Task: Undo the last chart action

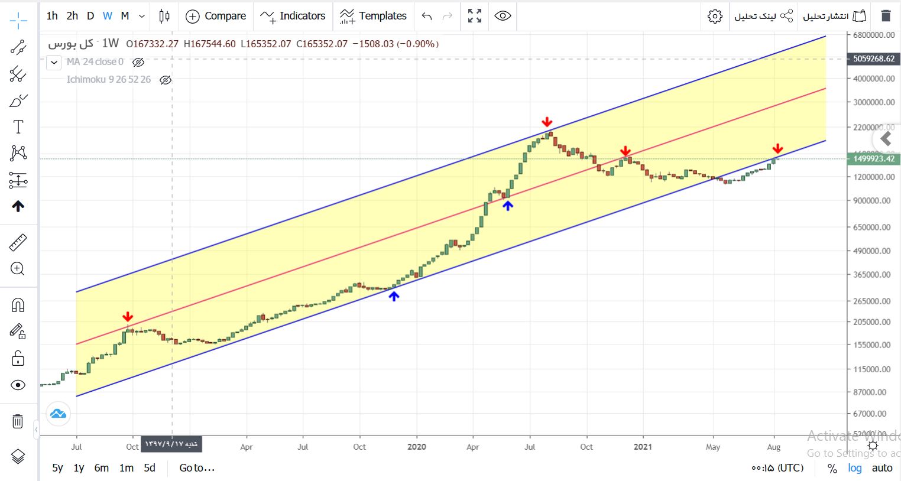Action: coord(427,16)
